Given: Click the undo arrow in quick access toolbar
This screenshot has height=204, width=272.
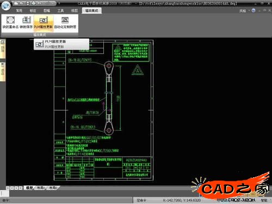Looking at the screenshot, I should tap(39, 3).
